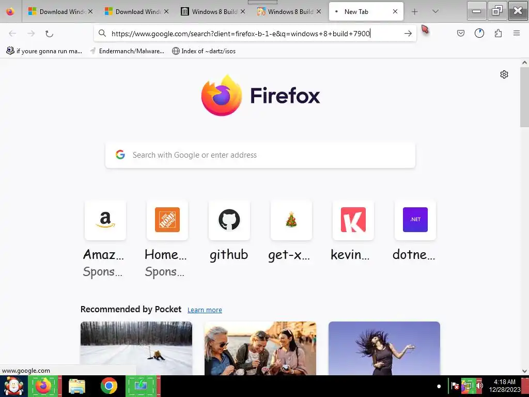Go back with the back arrow
Image resolution: width=529 pixels, height=397 pixels.
pyautogui.click(x=12, y=34)
